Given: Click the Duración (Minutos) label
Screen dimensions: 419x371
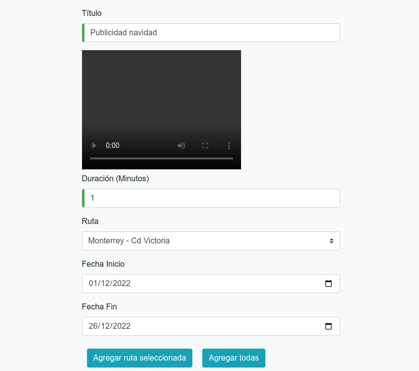Looking at the screenshot, I should 115,178.
